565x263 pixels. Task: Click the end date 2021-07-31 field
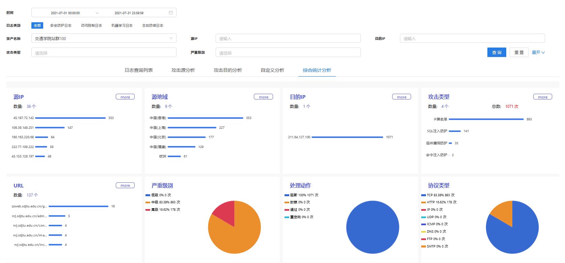coord(129,13)
